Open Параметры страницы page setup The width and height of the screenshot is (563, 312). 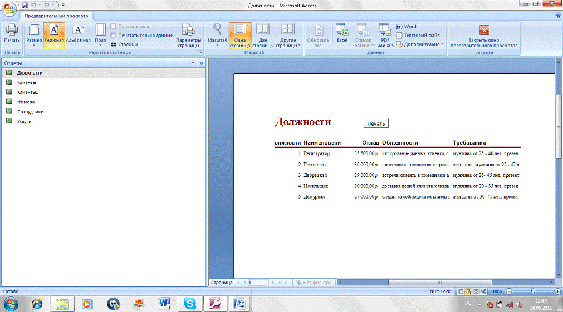click(x=188, y=36)
